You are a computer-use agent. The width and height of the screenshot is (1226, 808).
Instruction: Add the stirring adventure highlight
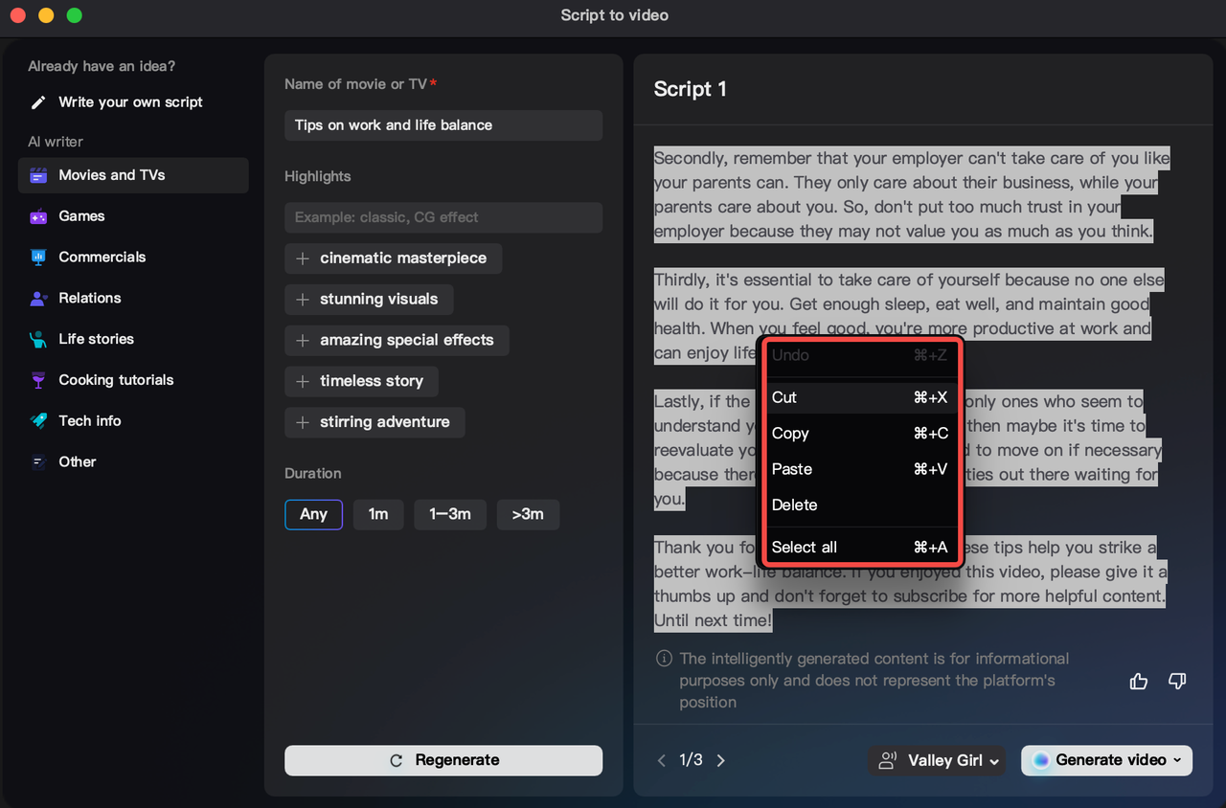tap(375, 422)
